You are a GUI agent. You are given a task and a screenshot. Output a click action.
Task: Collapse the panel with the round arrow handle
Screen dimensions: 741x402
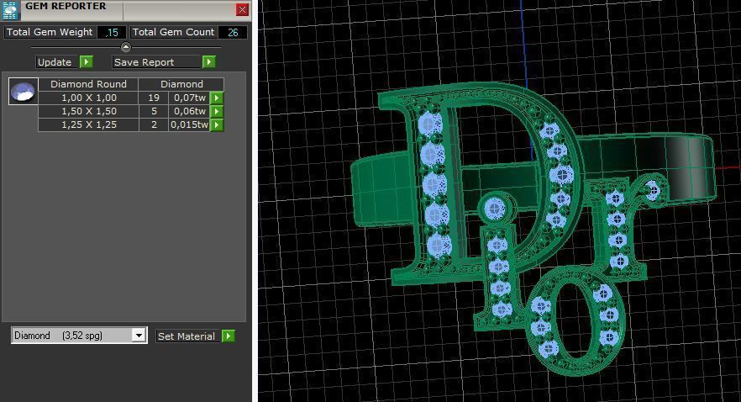[x=126, y=47]
